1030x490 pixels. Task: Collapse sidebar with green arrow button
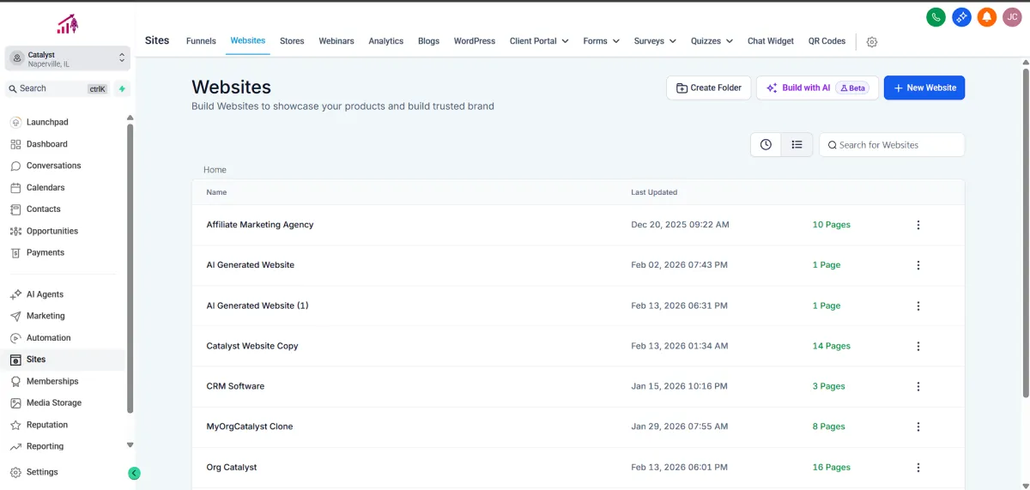tap(134, 473)
